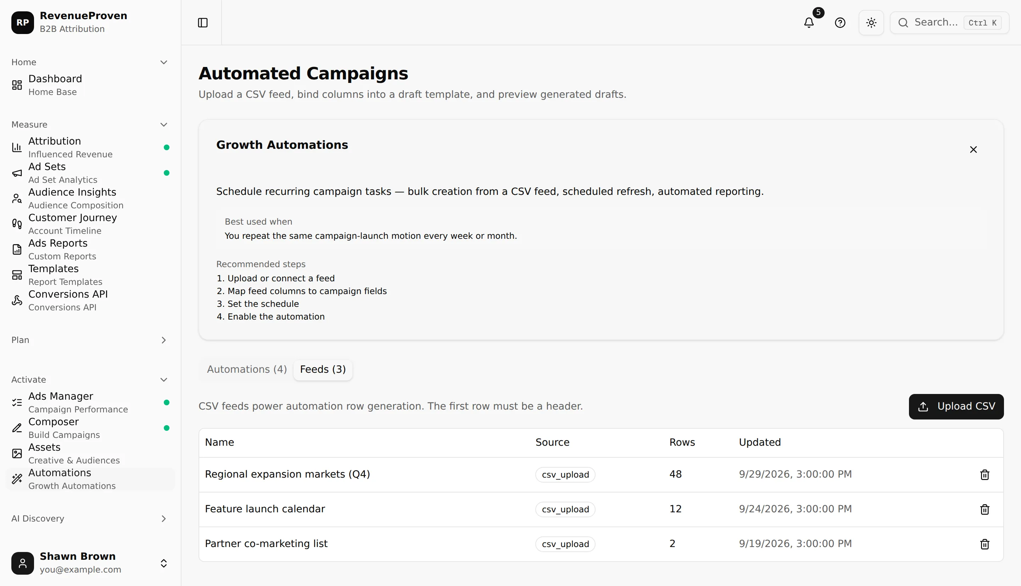Switch to Automations (4) tab
The image size is (1021, 586).
tap(247, 370)
